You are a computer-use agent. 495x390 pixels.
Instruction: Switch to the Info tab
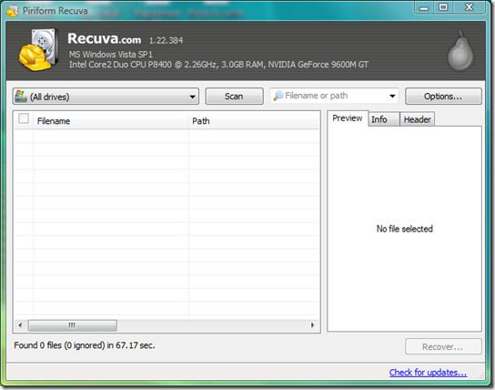pos(384,119)
